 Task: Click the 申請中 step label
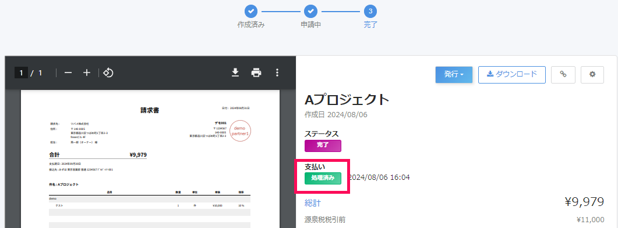pos(310,25)
